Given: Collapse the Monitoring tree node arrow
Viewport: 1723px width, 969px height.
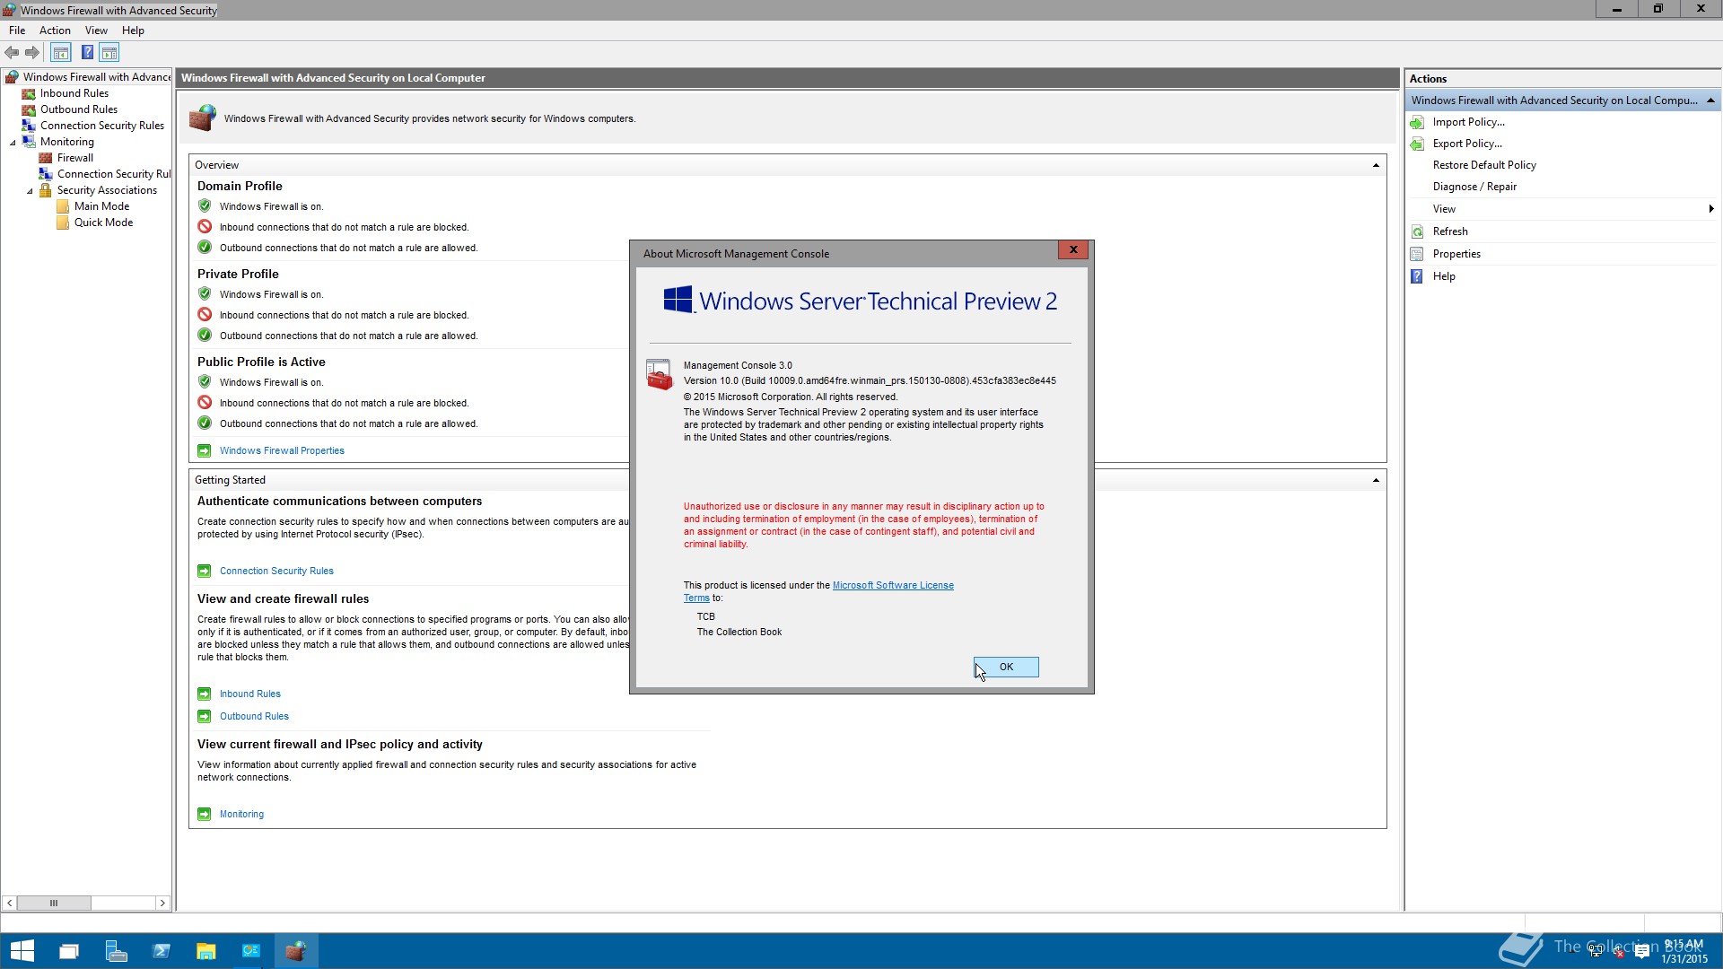Looking at the screenshot, I should pos(13,143).
